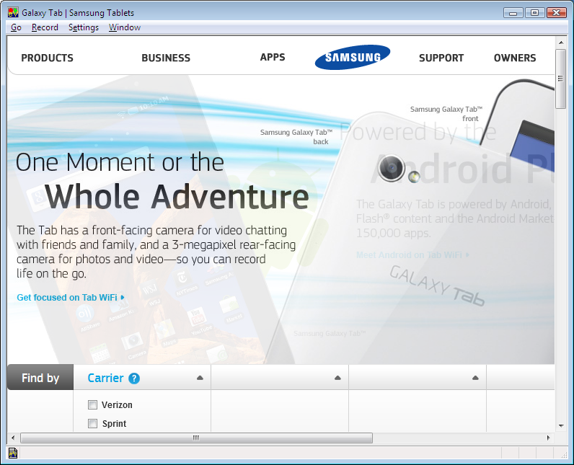Click the Galaxy Tab rear camera image
This screenshot has width=574, height=465.
tap(392, 168)
